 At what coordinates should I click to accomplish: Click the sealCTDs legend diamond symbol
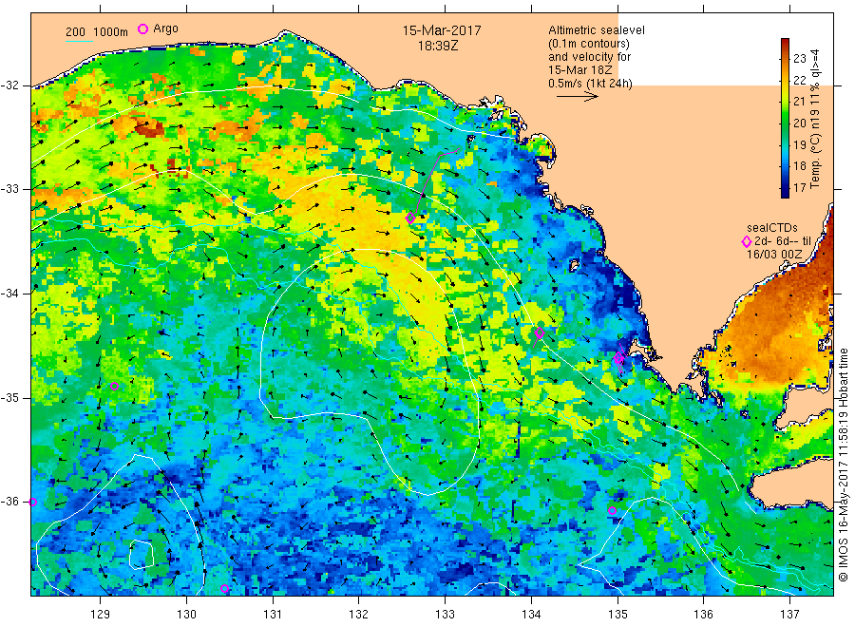tap(747, 241)
